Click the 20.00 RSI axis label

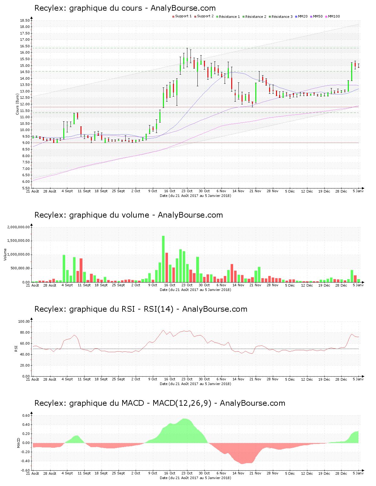(25, 365)
